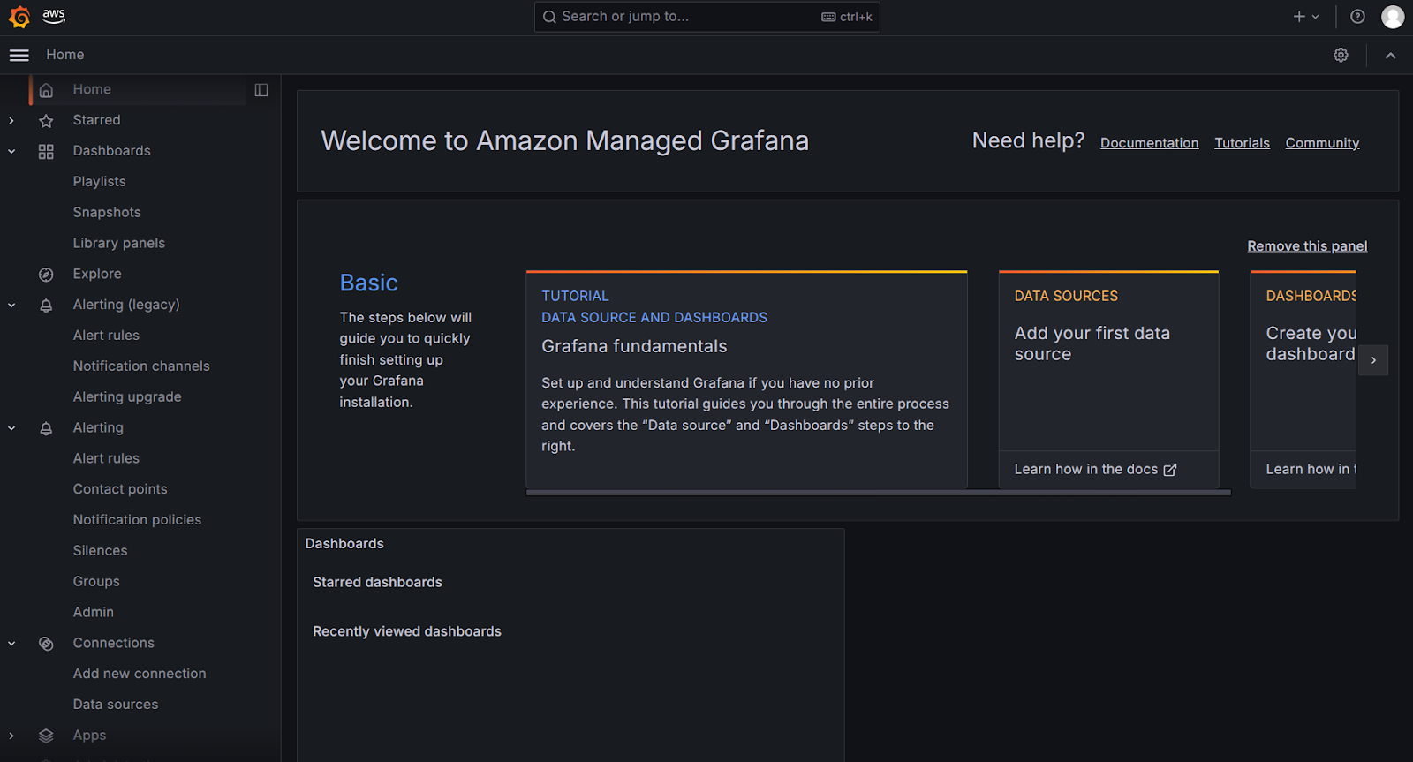
Task: Click the Search or jump to field
Action: pos(689,17)
